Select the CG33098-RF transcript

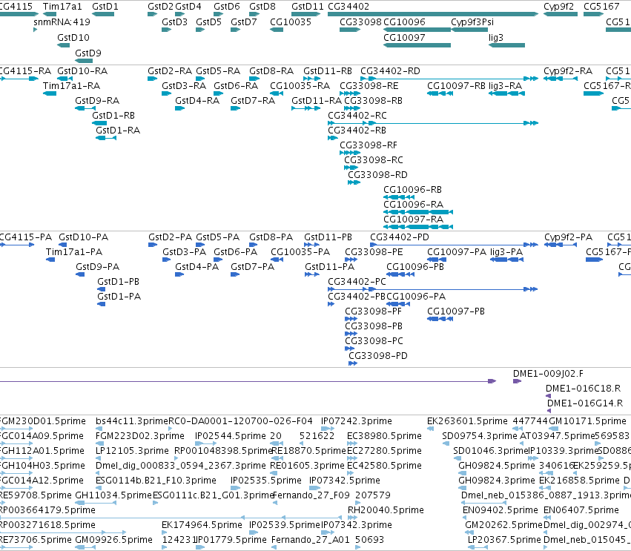click(350, 153)
